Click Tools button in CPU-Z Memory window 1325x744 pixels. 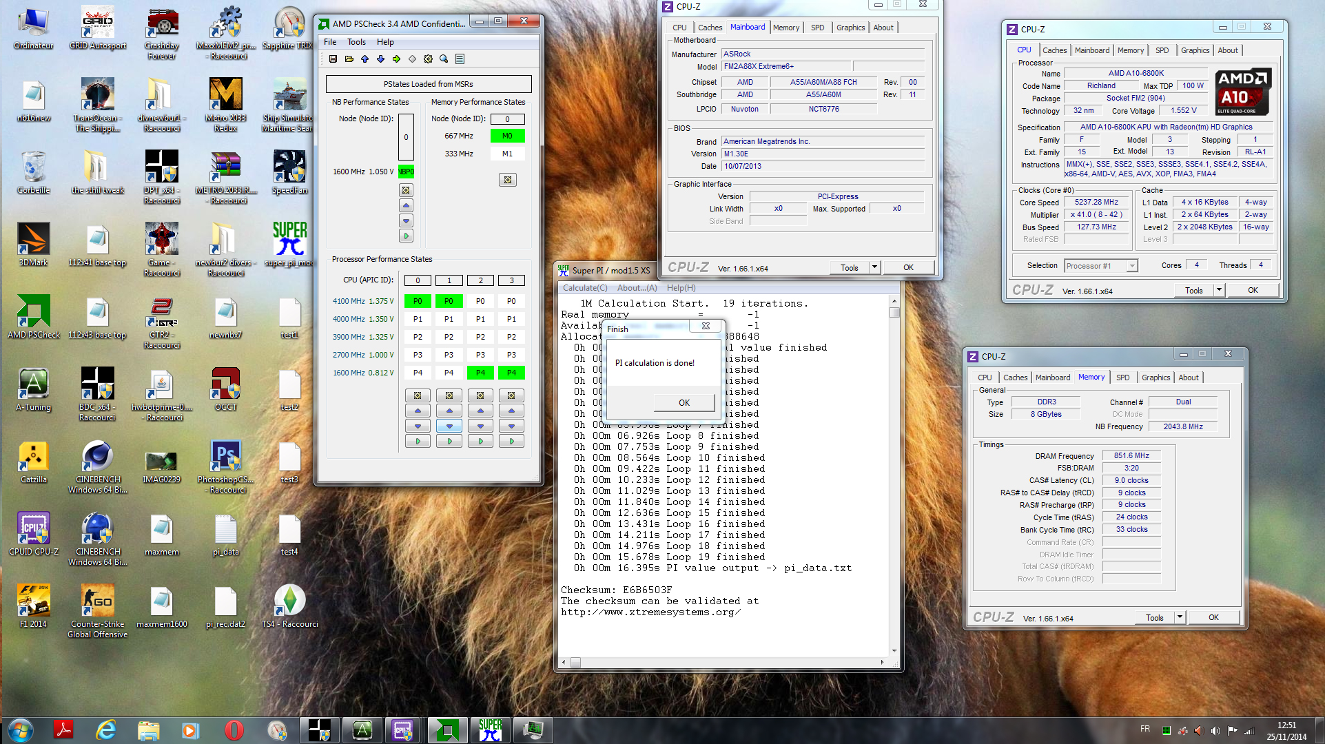(1154, 617)
